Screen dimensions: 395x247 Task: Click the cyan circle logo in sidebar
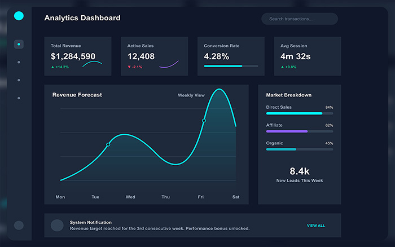(19, 16)
